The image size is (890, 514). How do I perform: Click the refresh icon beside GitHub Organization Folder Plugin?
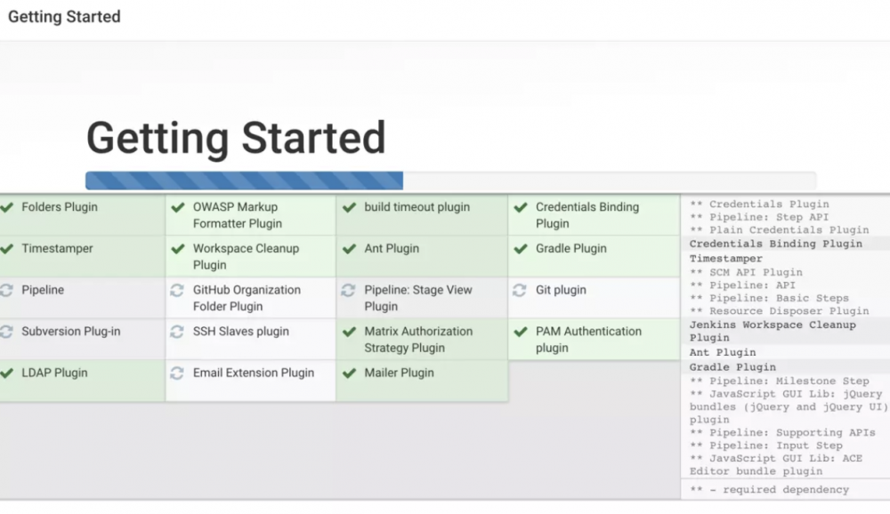177,290
